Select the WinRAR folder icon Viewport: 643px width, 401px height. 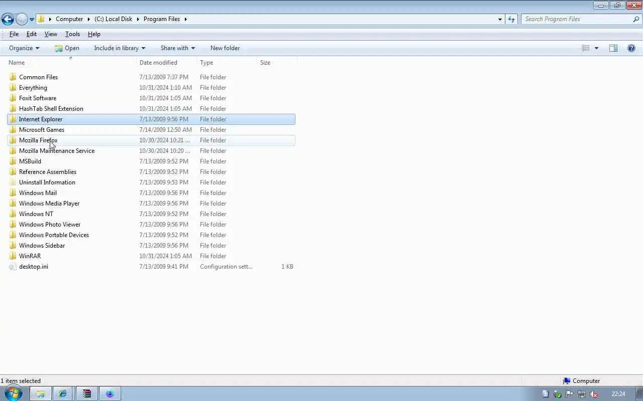point(13,256)
